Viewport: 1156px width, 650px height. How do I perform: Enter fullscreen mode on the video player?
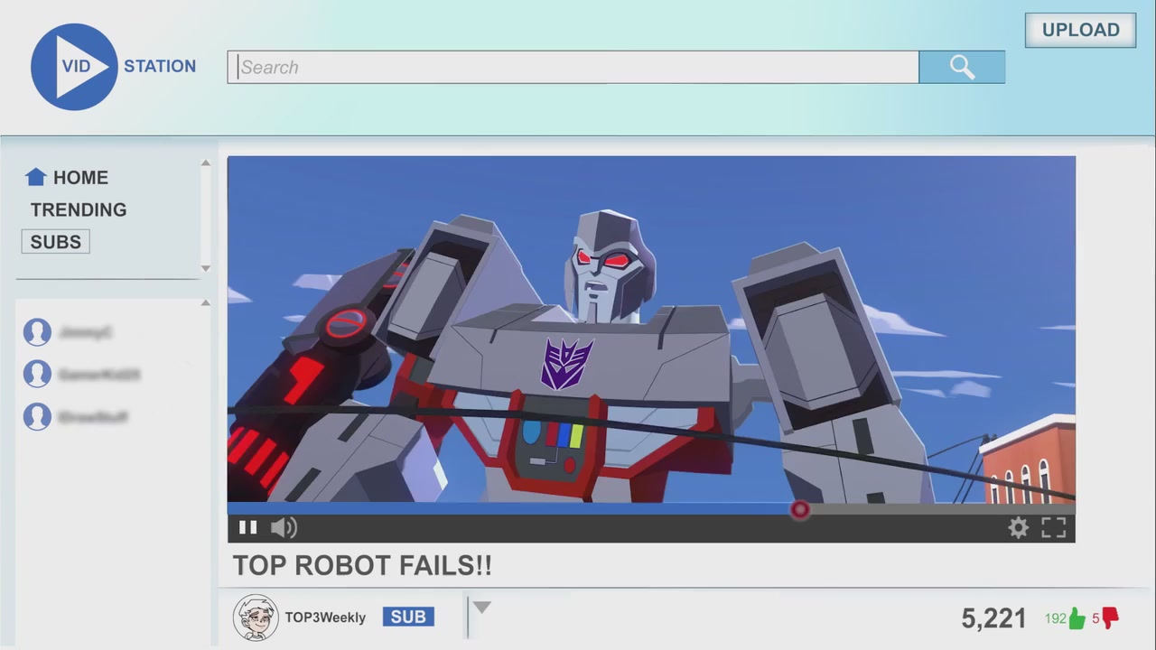click(x=1054, y=528)
